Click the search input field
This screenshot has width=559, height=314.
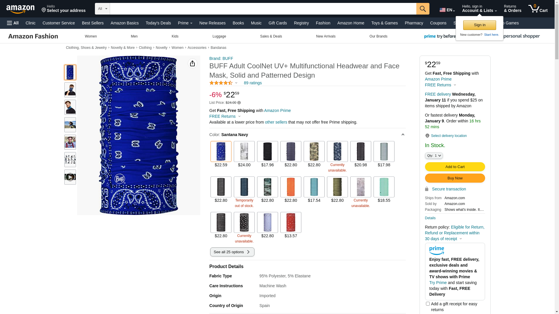pyautogui.click(x=263, y=9)
